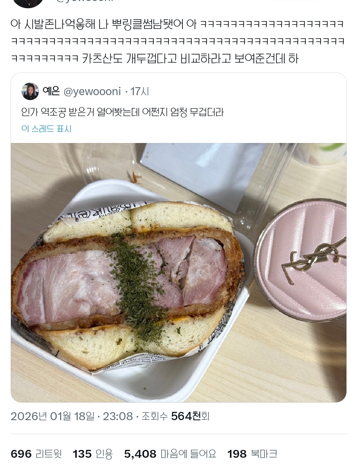
Task: Open the main author's avatar at top
Action: 27,3
